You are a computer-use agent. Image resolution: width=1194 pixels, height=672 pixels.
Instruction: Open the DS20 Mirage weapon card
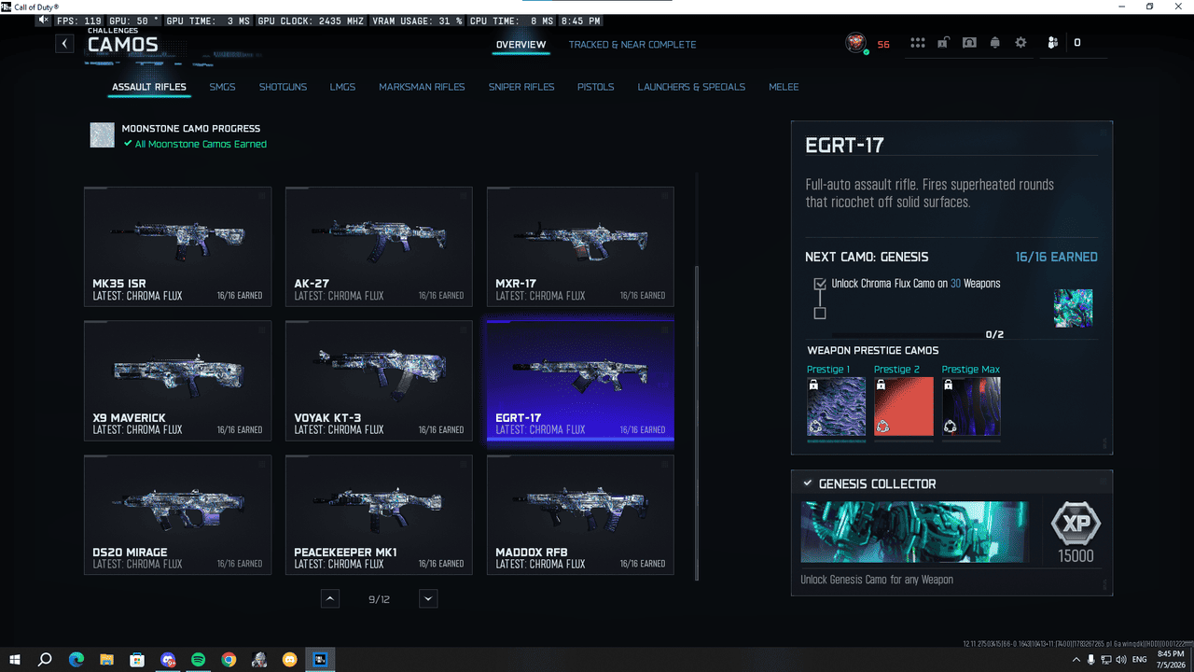click(177, 515)
